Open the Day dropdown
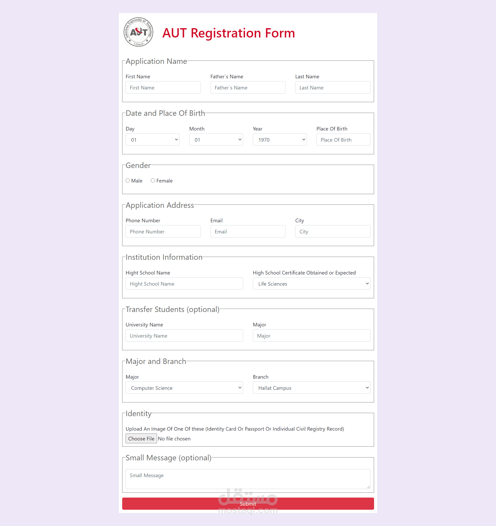 click(152, 139)
